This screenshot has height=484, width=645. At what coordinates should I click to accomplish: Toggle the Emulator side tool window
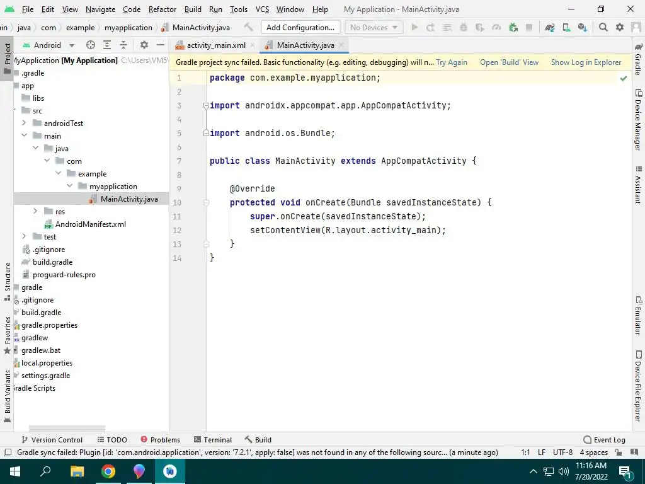point(639,316)
